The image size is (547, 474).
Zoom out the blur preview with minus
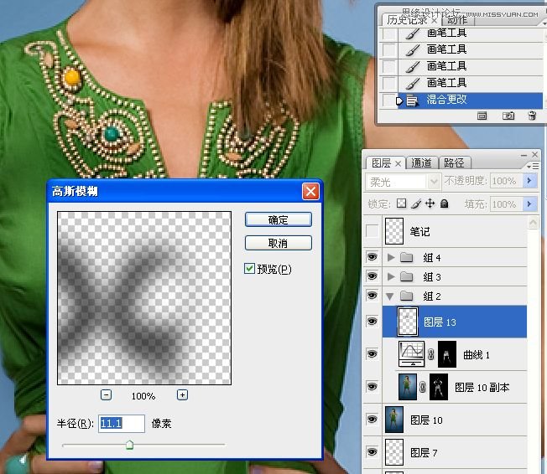coord(106,395)
